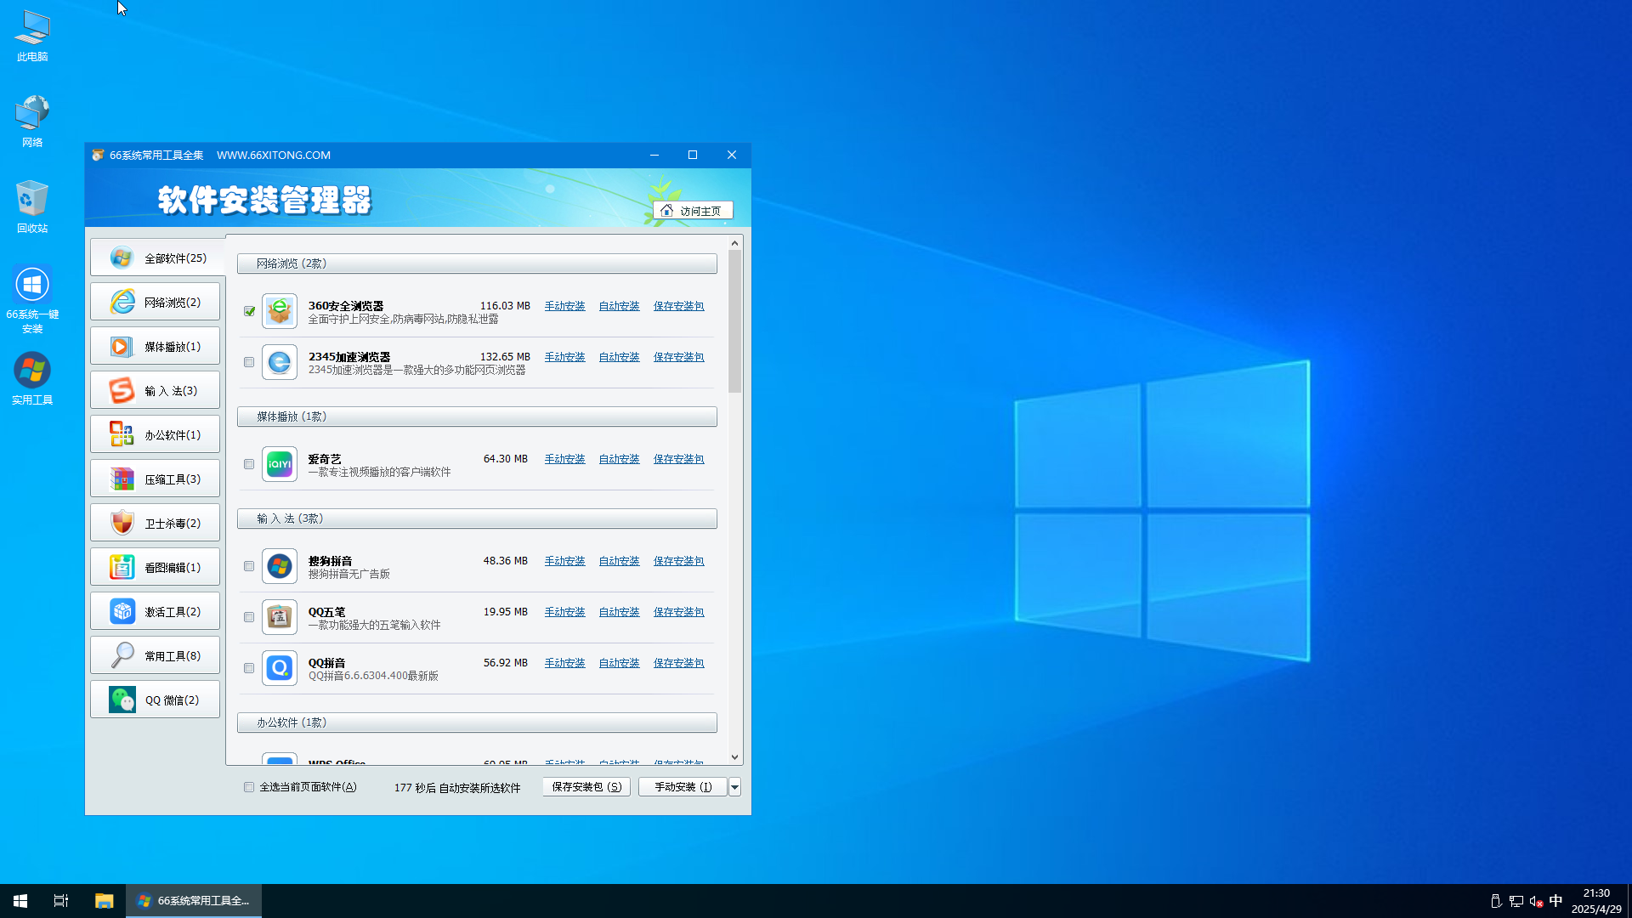Screen dimensions: 1632x918
Task: Click 保存安装包 link for 2345加速浏览器
Action: [679, 357]
